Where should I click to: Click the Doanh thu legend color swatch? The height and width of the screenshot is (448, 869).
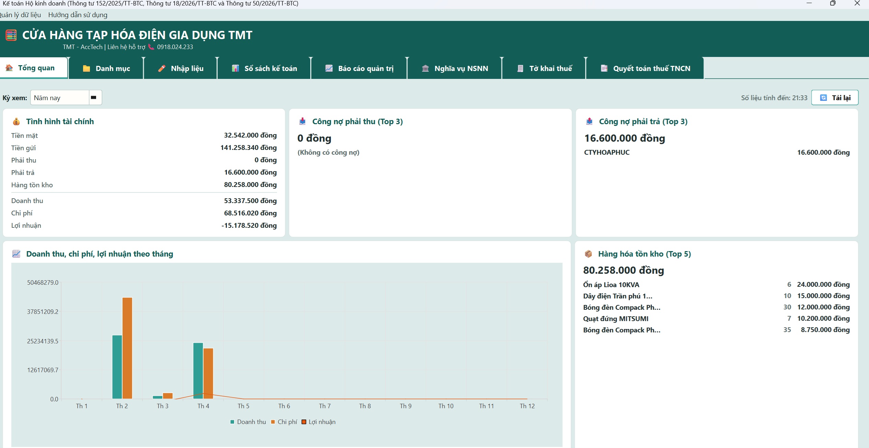pyautogui.click(x=232, y=422)
